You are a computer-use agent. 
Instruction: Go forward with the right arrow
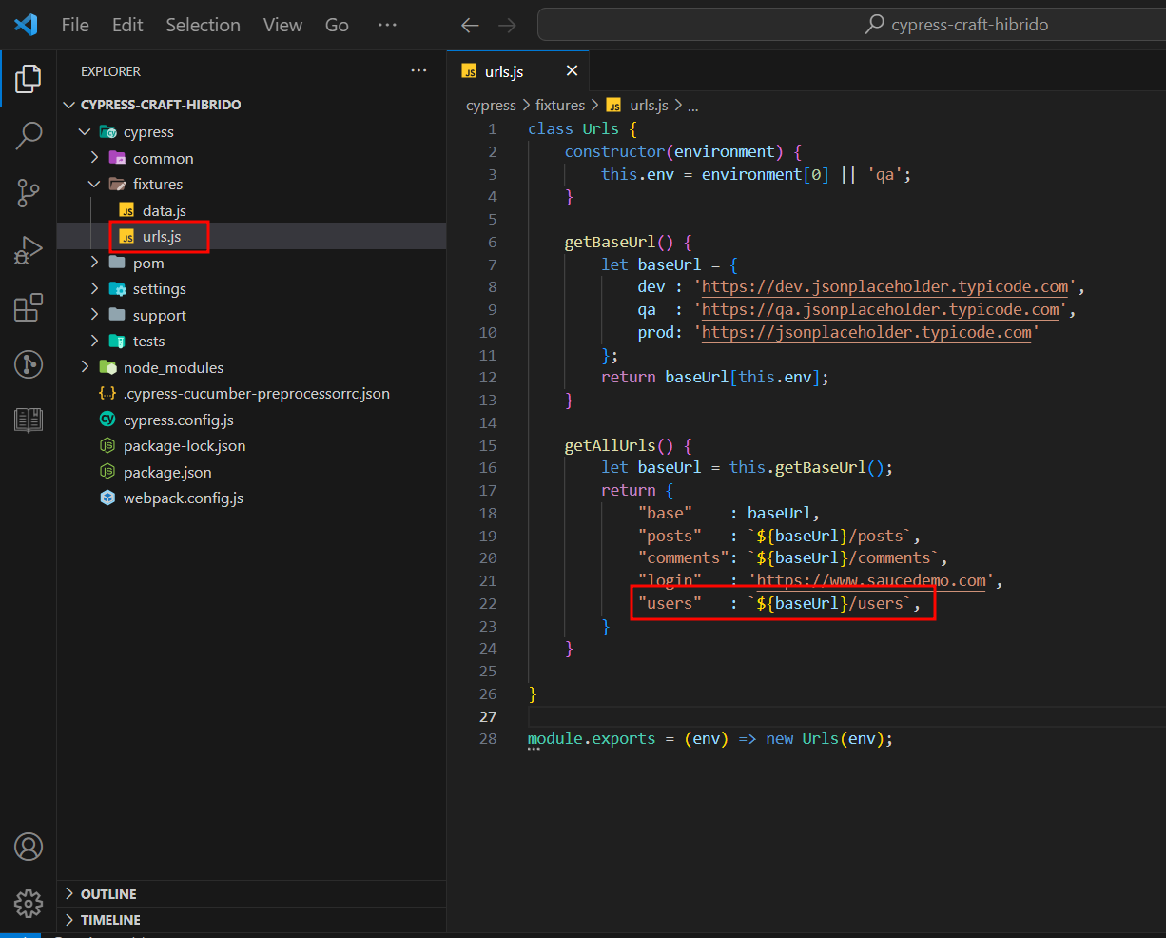pos(508,26)
